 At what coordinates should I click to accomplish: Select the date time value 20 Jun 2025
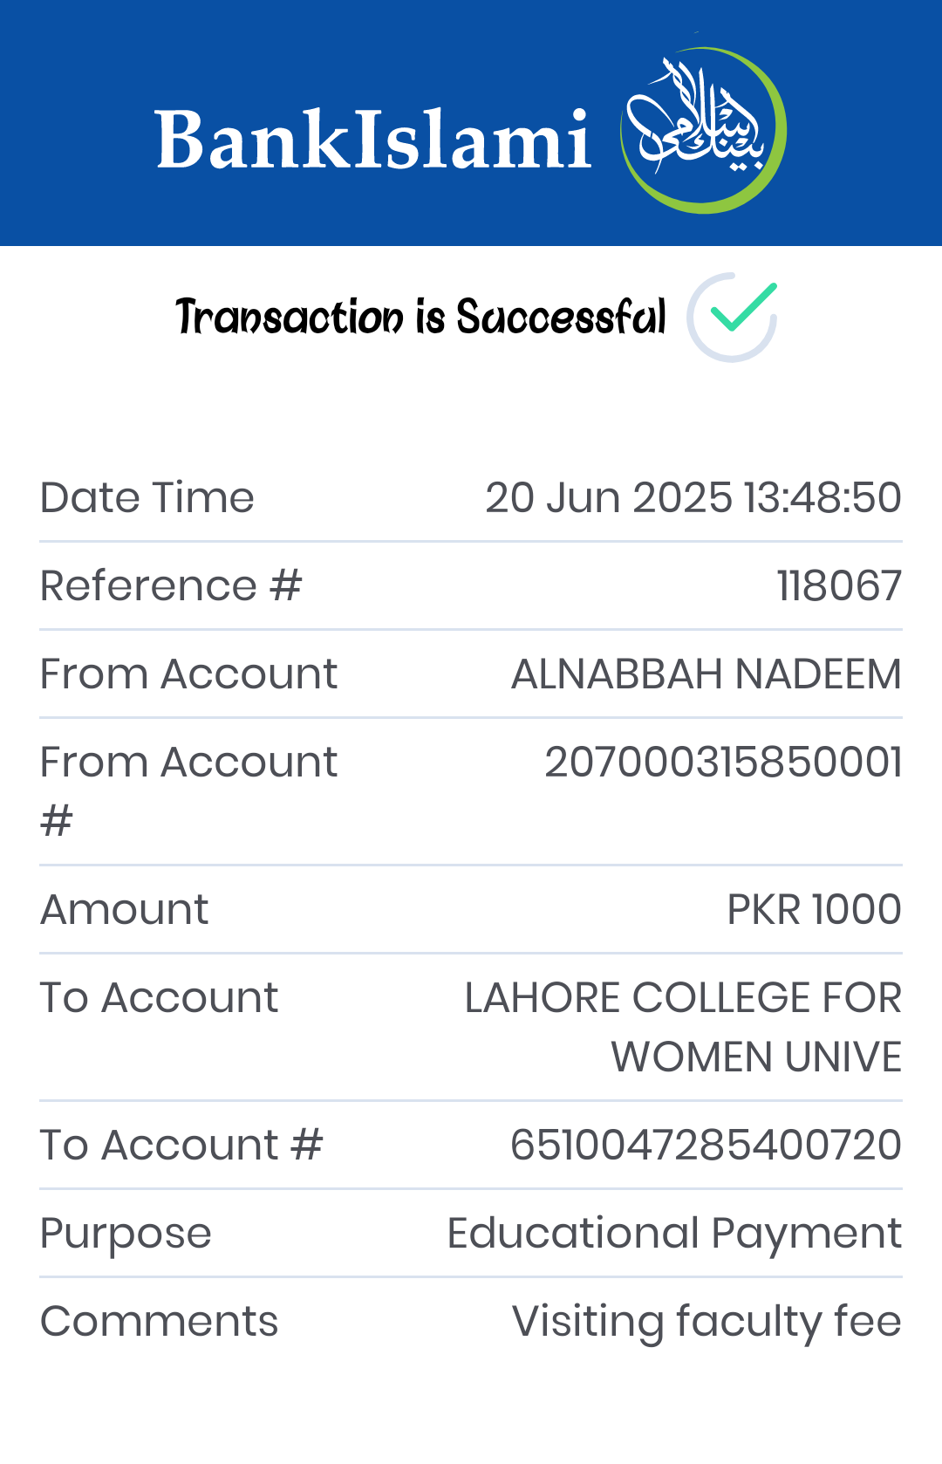click(x=693, y=497)
